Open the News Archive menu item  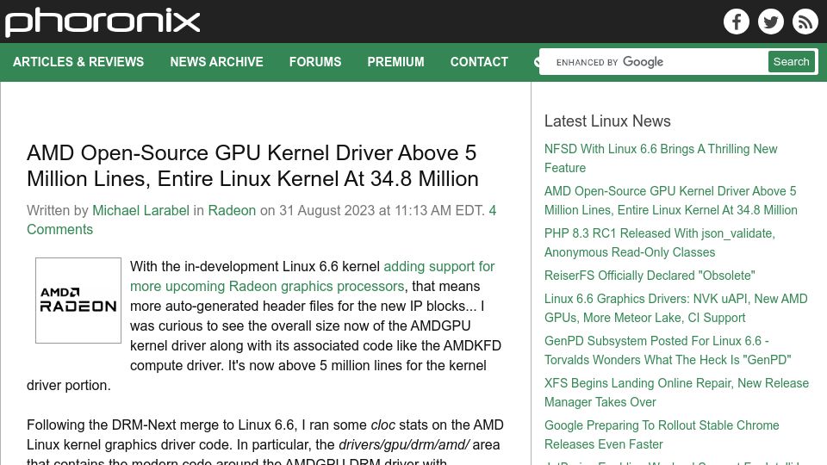pyautogui.click(x=216, y=62)
